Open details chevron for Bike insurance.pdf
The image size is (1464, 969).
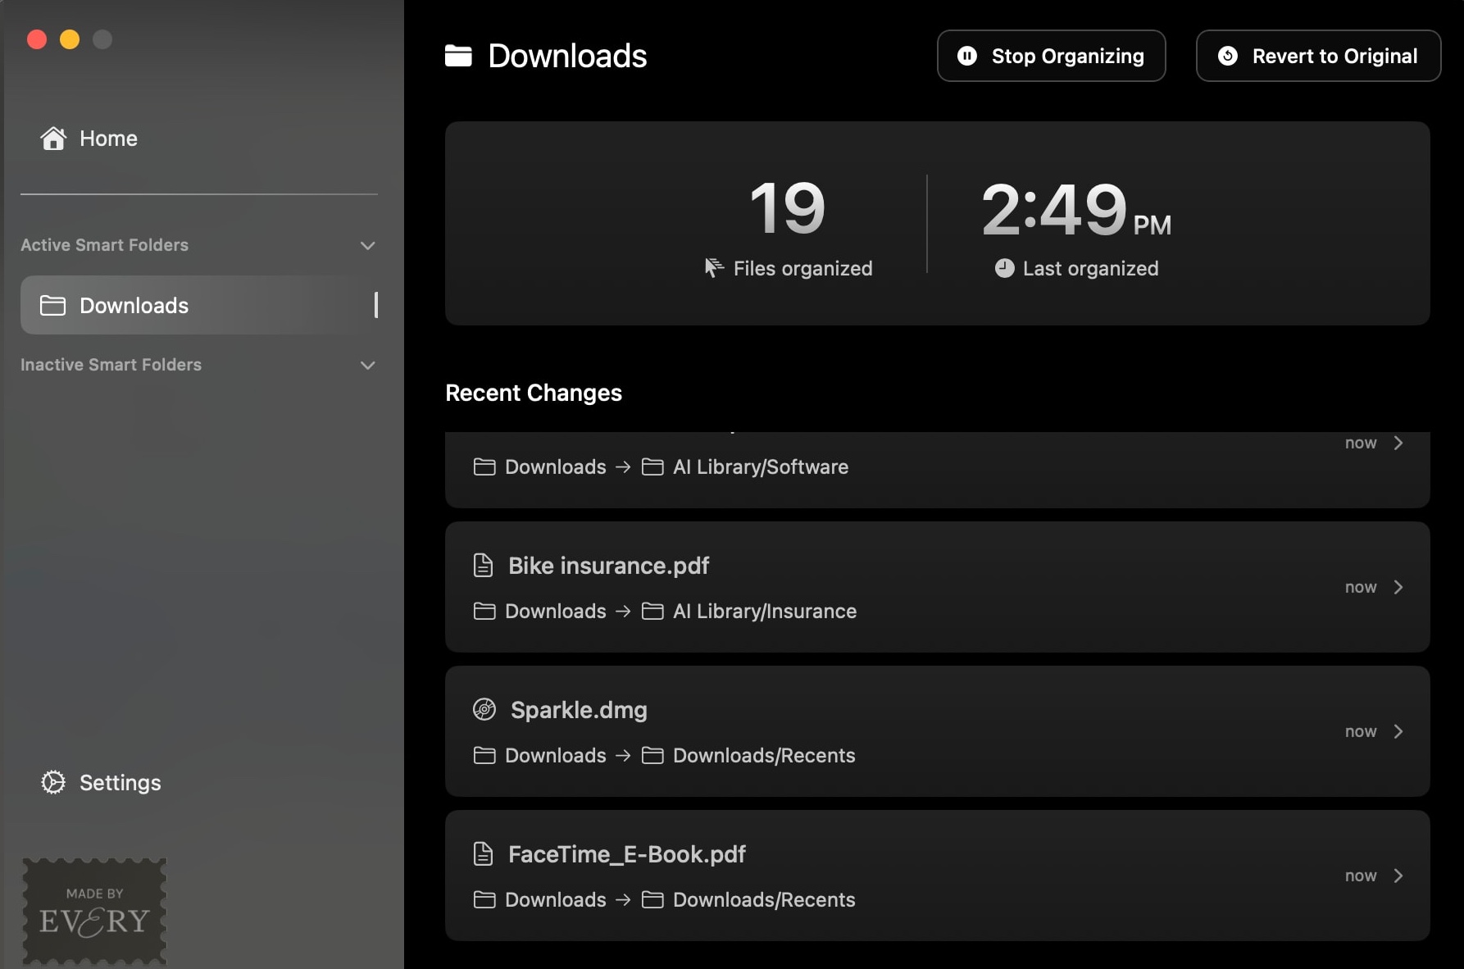[x=1398, y=587]
